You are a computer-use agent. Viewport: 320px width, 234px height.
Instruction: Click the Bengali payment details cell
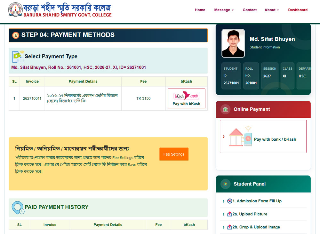tap(83, 98)
